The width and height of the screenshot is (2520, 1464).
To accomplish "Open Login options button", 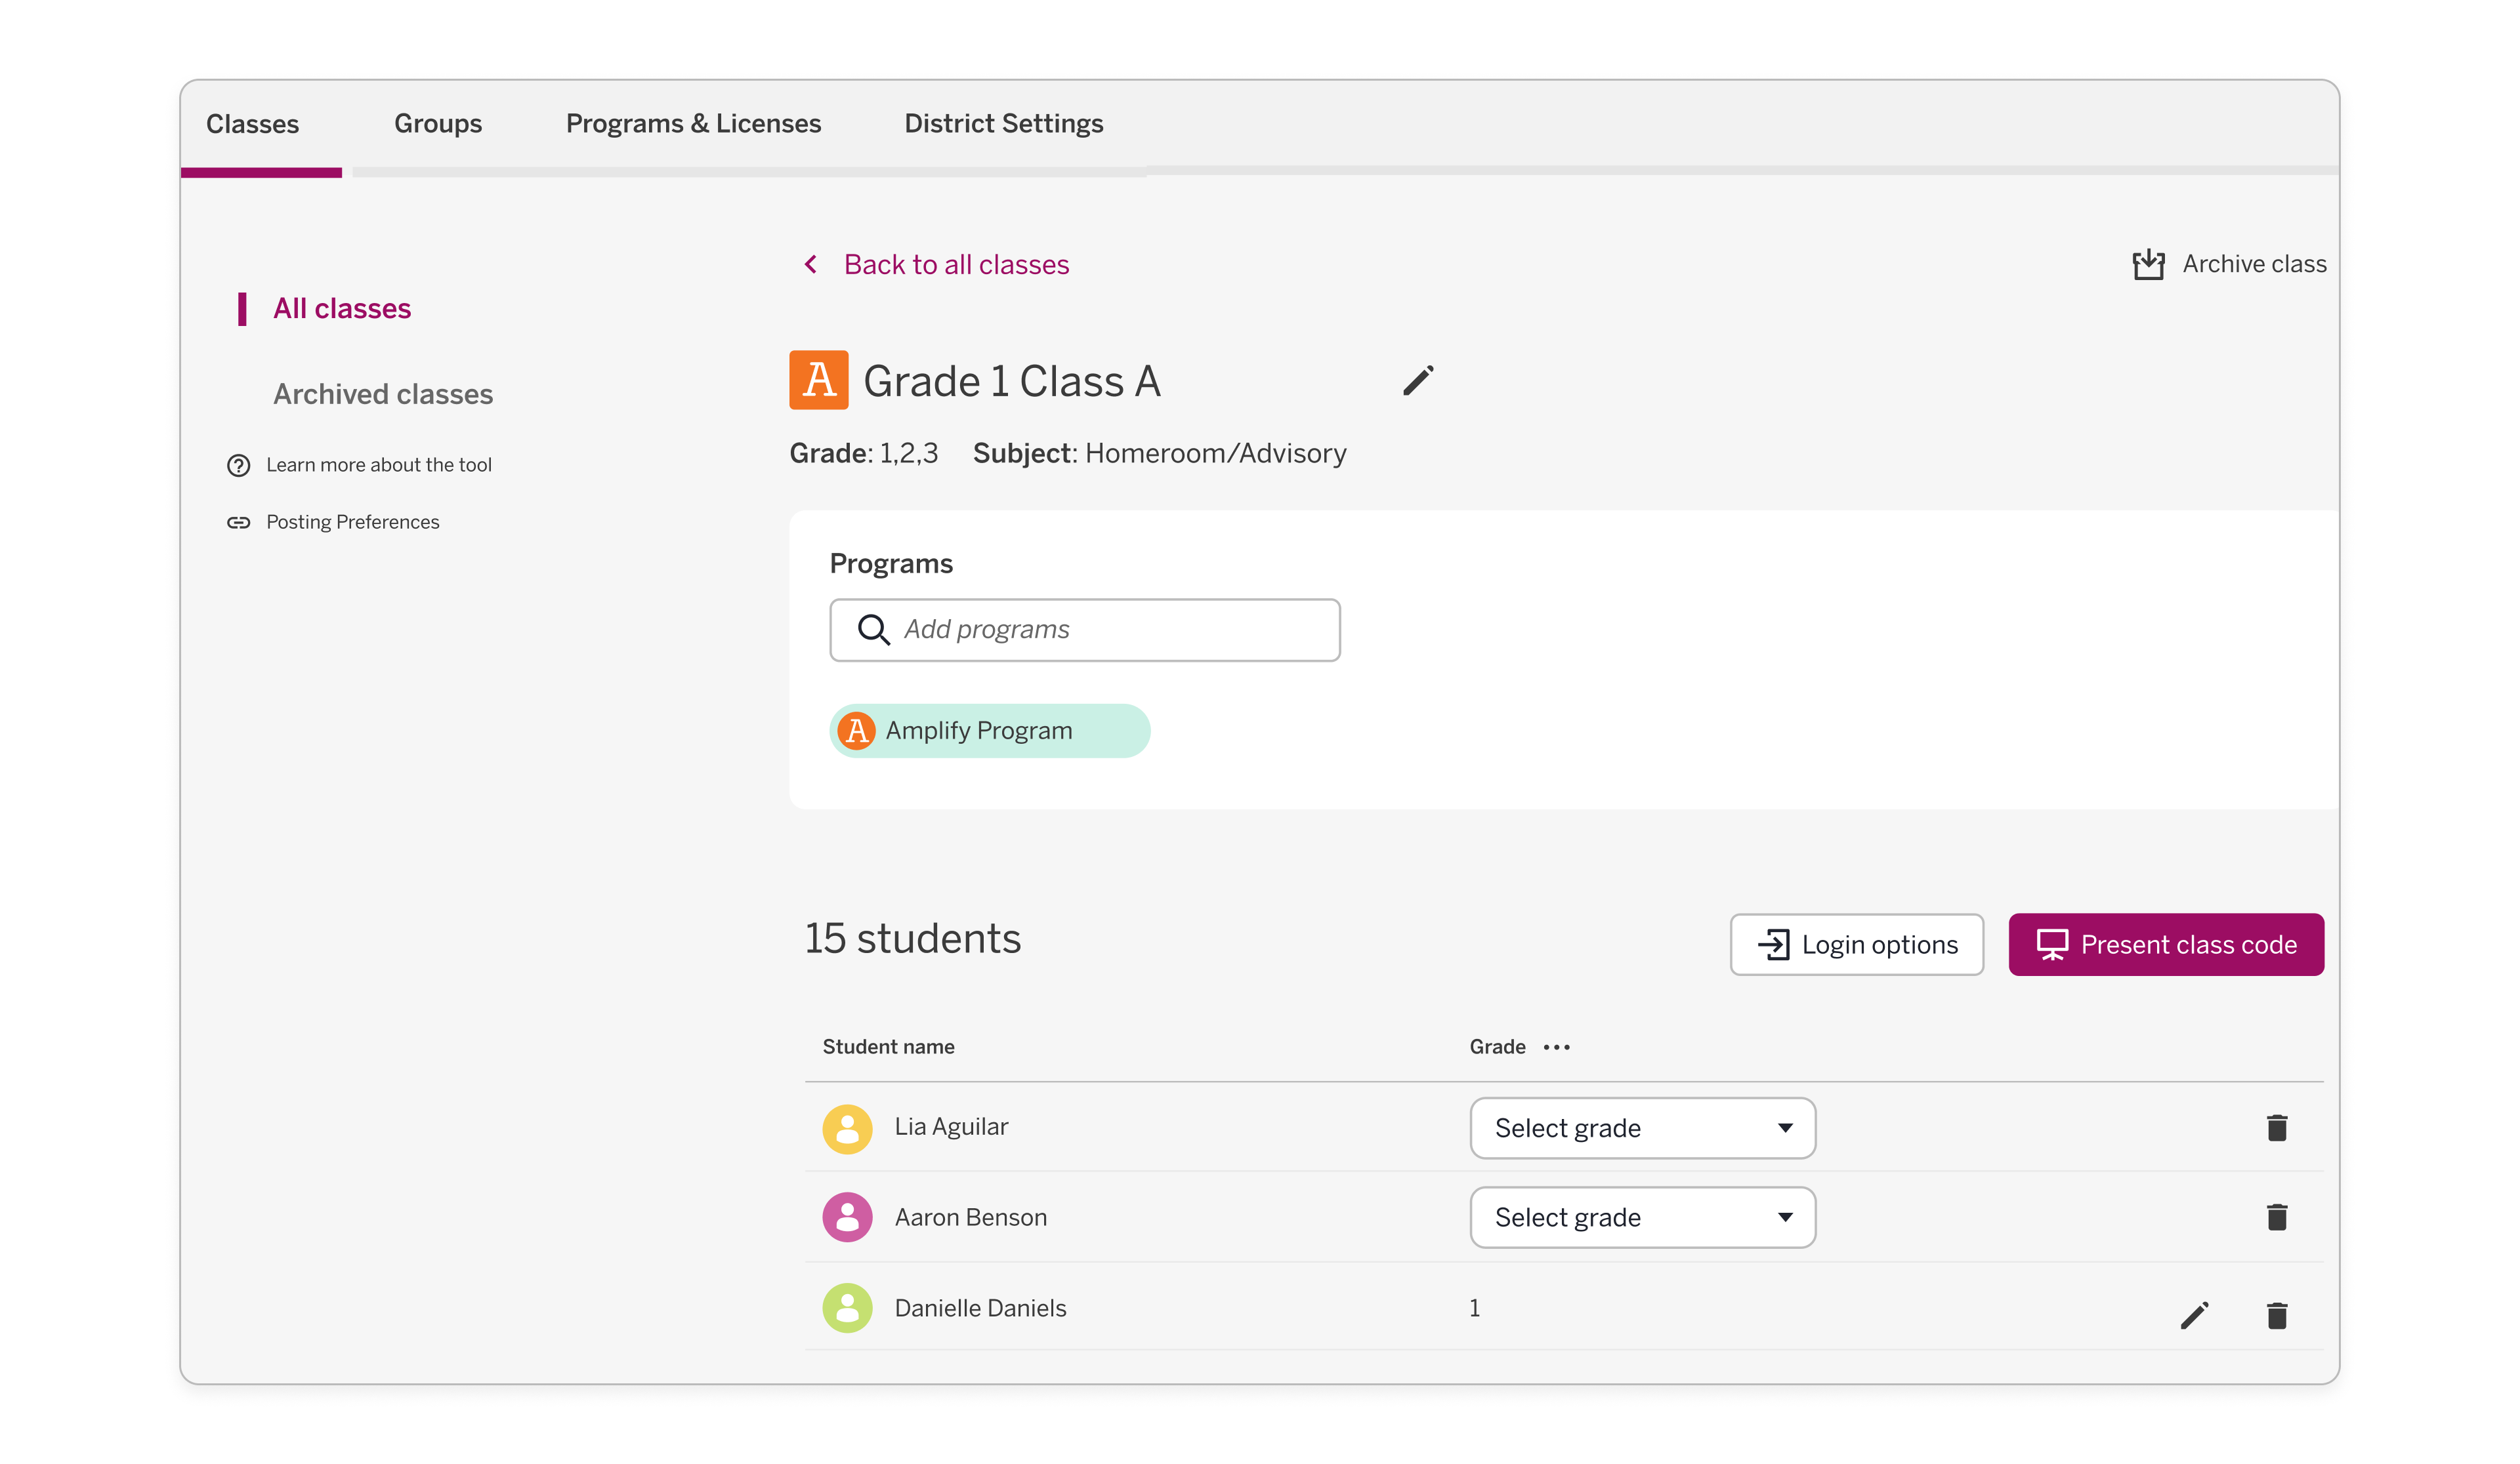I will tap(1856, 945).
